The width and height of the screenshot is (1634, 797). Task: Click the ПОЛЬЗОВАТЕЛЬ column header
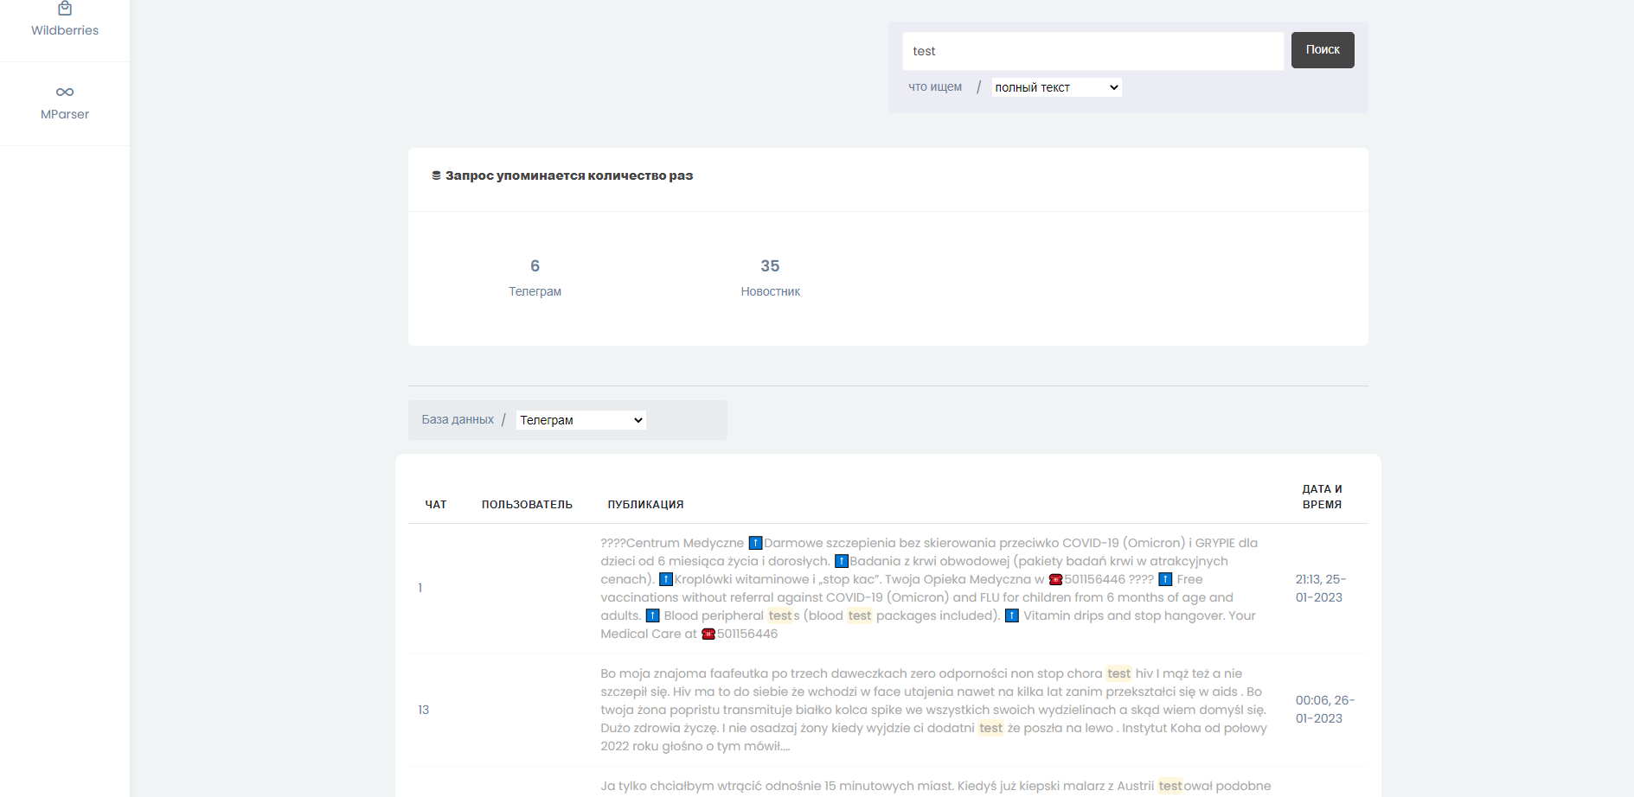tap(527, 505)
